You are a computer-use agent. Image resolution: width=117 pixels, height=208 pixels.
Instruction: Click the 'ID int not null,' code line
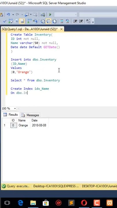tap(25, 39)
